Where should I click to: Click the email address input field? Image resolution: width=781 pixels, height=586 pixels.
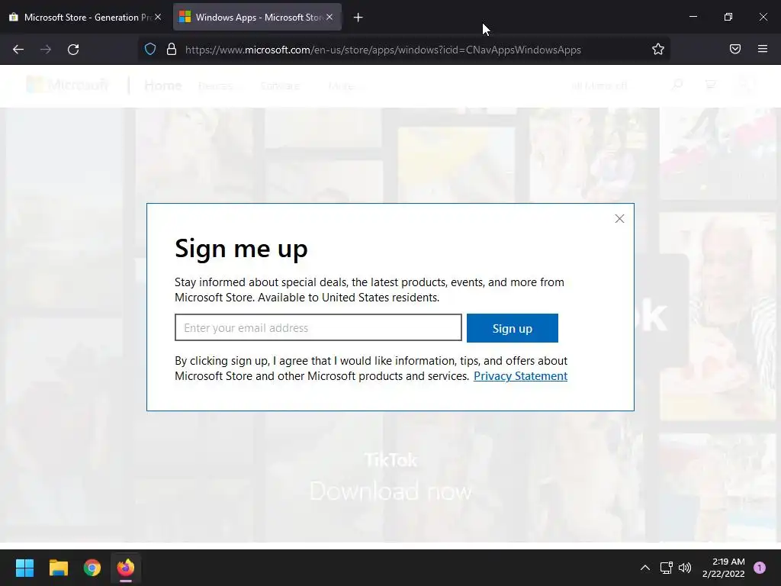tap(318, 327)
